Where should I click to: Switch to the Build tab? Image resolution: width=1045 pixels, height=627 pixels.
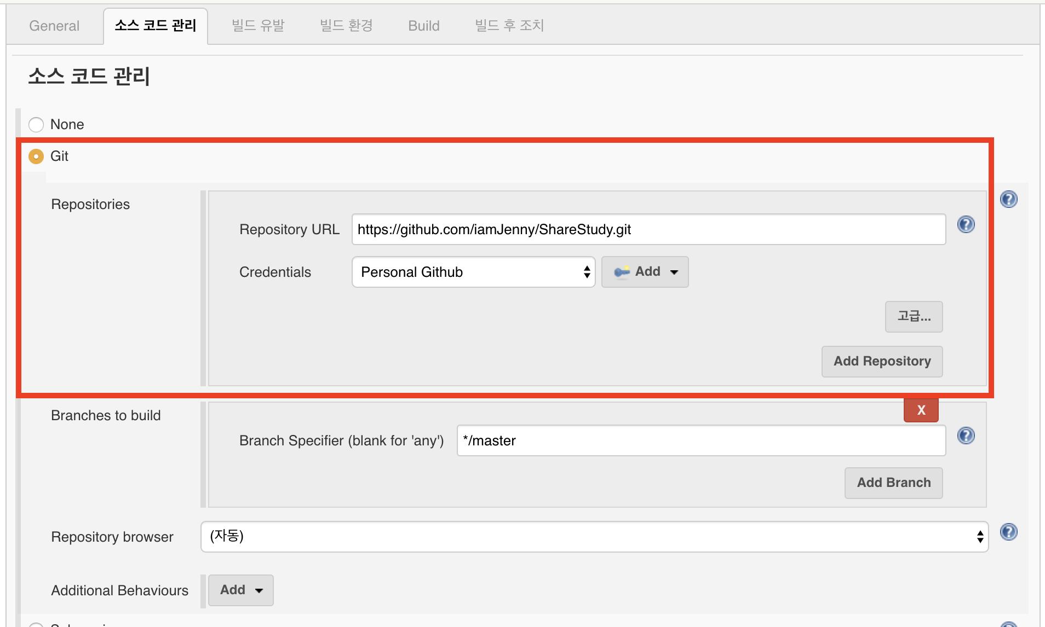click(x=424, y=26)
